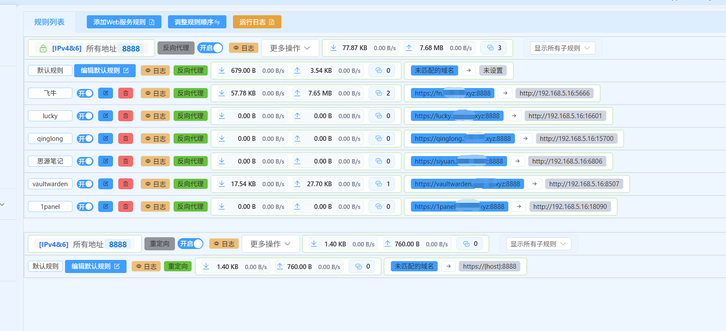
Task: Toggle the 开启 switch for the 重定向 group
Action: pos(190,244)
